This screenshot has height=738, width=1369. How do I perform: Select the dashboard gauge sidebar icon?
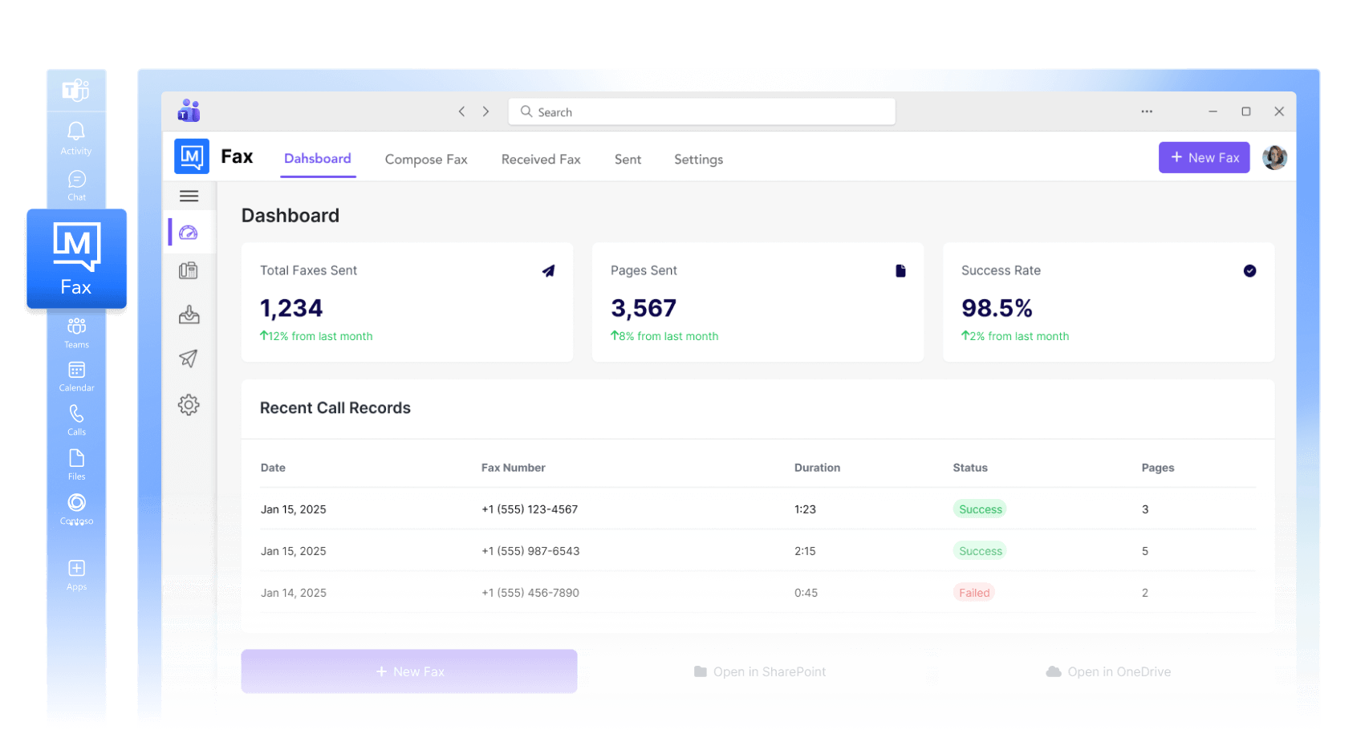[x=189, y=233]
